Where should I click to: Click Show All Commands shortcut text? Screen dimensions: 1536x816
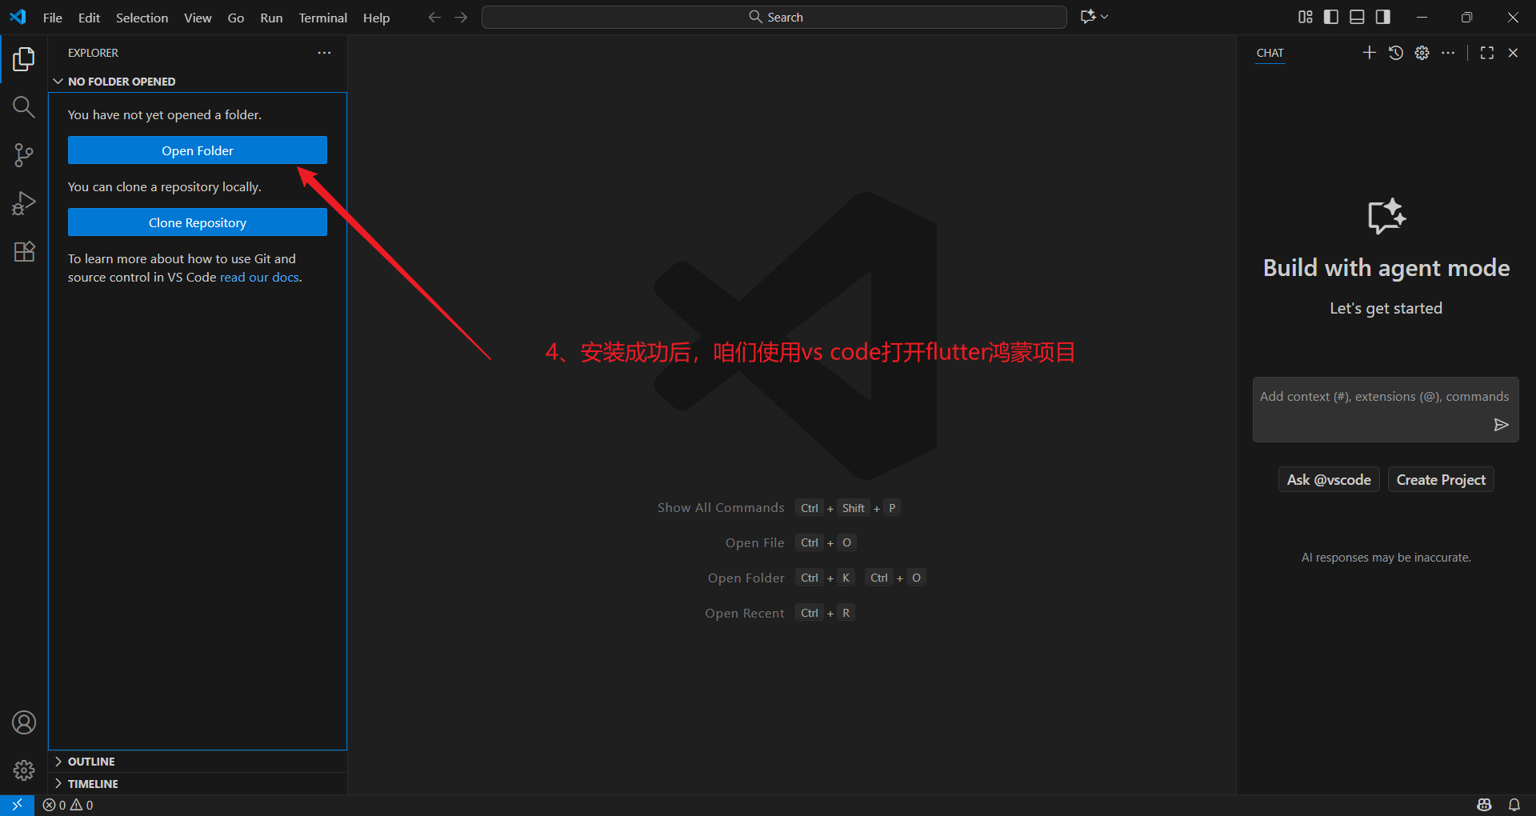(x=721, y=508)
